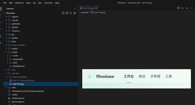Image resolution: width=195 pixels, height=105 pixels.
Task: Collapse all folders in Explorer
Action: click(75, 13)
